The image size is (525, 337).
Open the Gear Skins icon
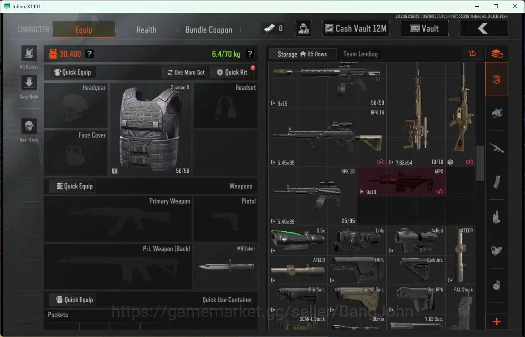coord(29,126)
